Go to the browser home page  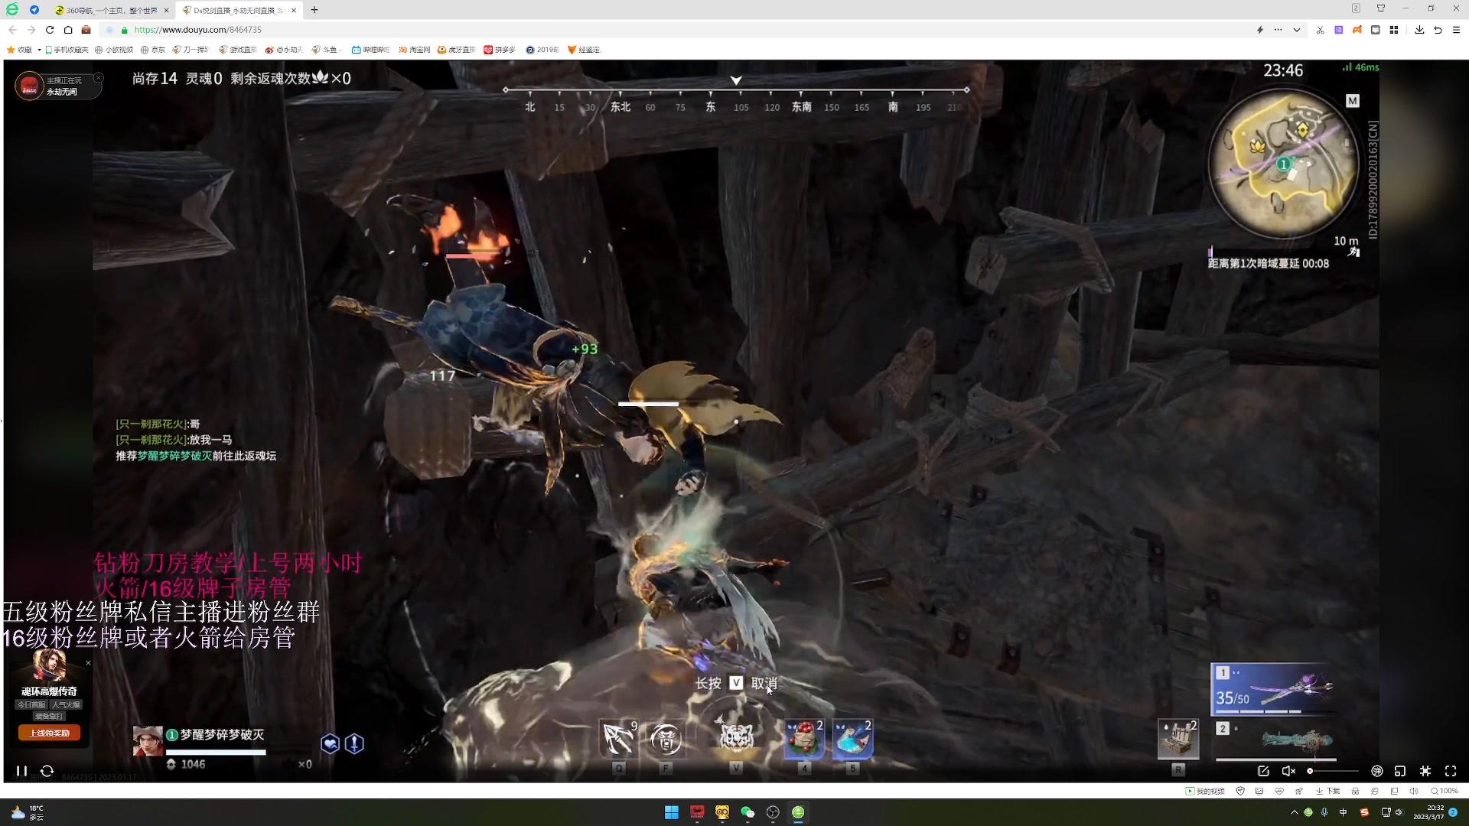tap(68, 30)
